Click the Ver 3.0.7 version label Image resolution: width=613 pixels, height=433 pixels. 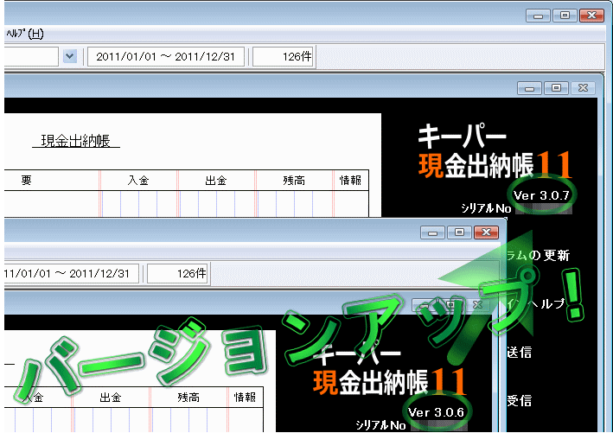(541, 195)
